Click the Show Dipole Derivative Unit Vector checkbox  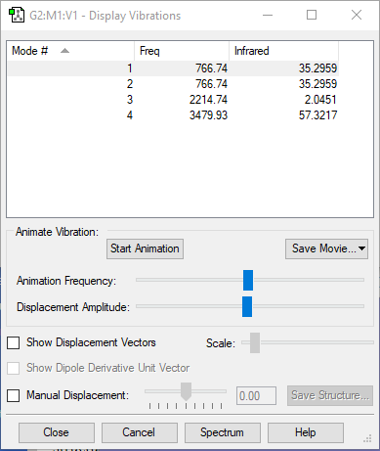tap(14, 368)
